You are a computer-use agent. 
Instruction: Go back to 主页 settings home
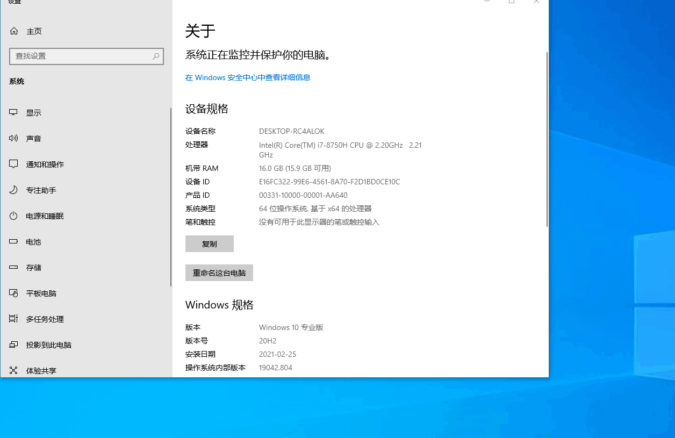[86, 31]
